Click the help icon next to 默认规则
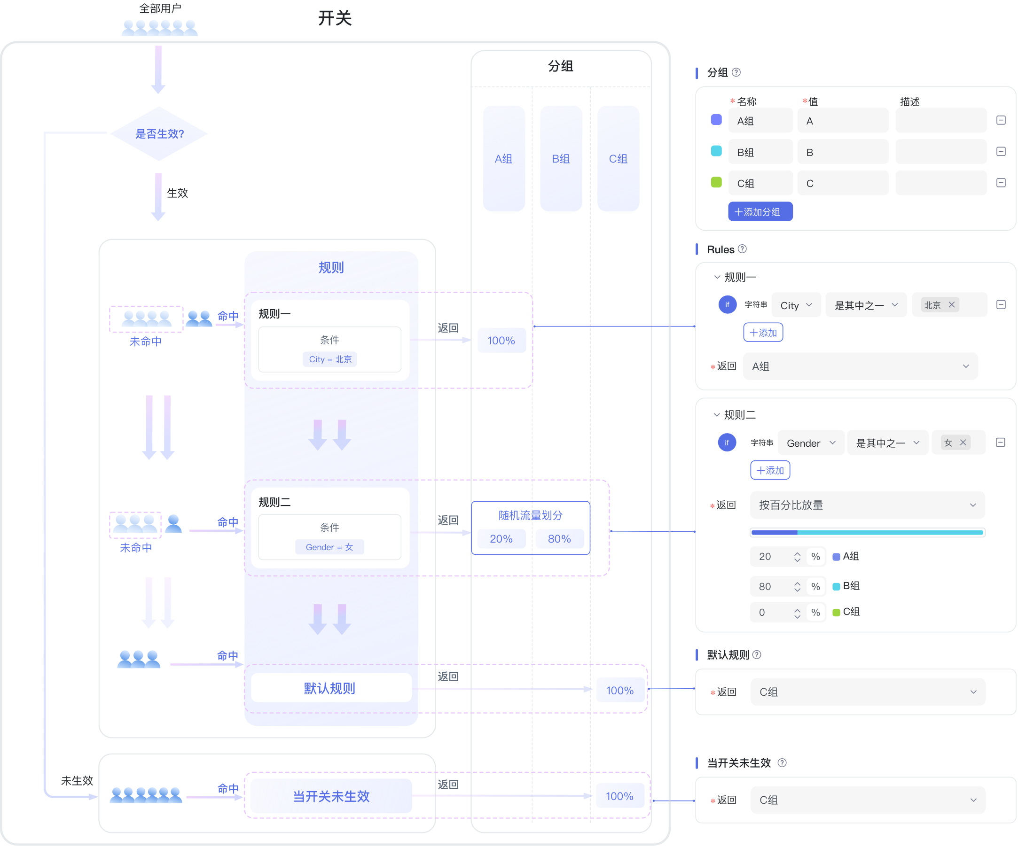 (x=757, y=655)
